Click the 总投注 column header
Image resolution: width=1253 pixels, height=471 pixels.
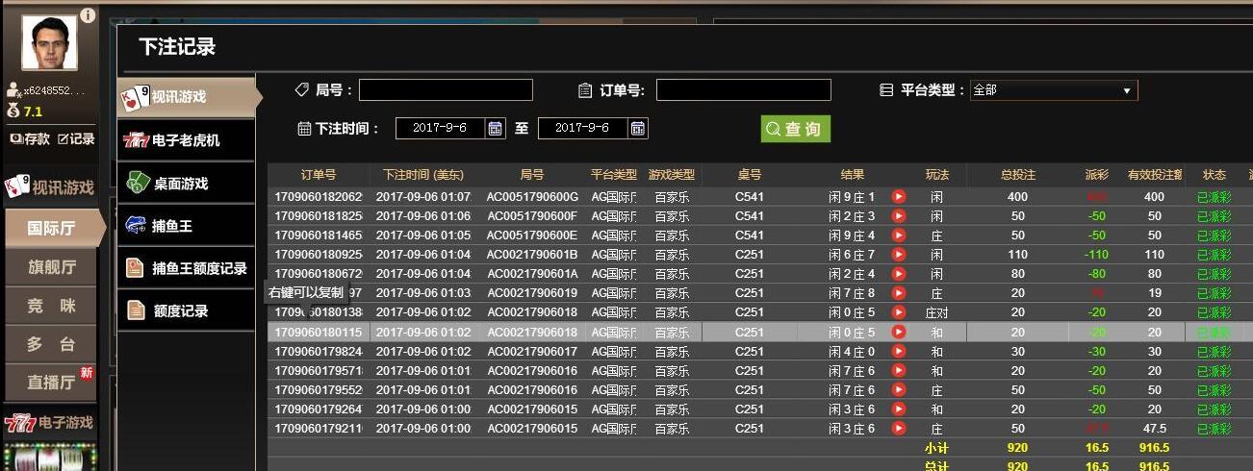(x=1018, y=175)
